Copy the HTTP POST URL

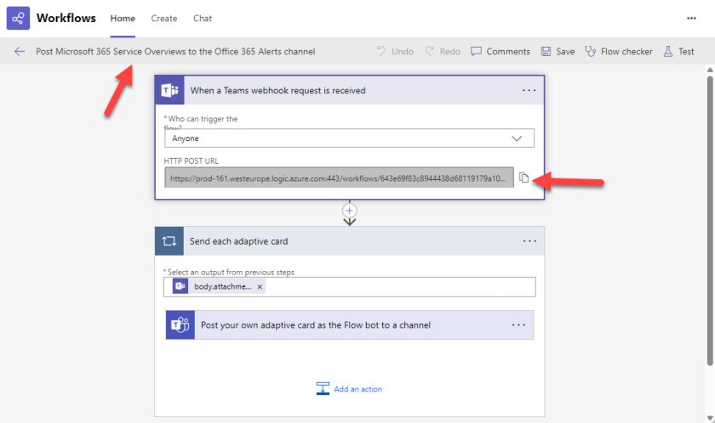524,178
